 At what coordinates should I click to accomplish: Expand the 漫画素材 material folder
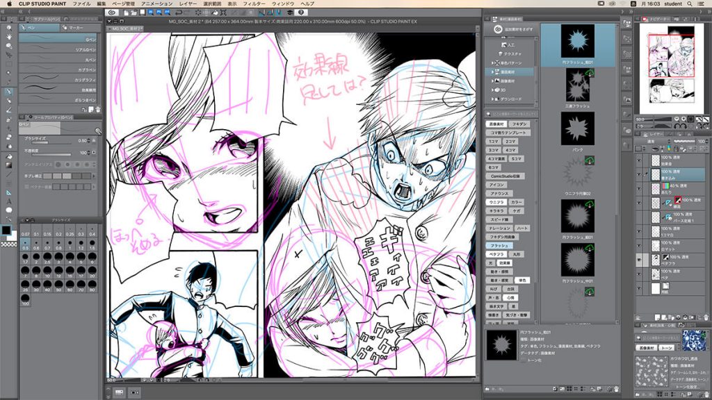coord(492,72)
